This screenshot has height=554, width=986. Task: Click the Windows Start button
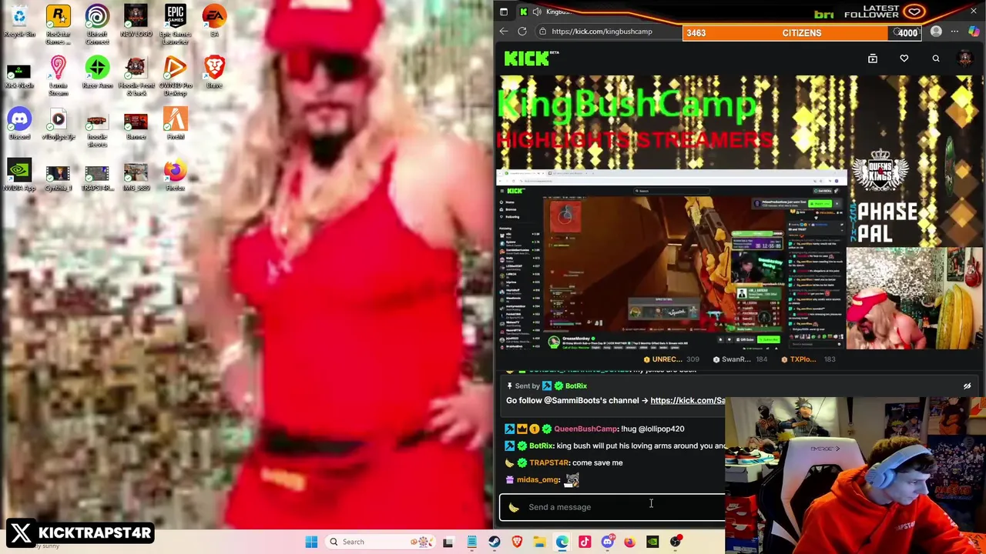pos(311,542)
